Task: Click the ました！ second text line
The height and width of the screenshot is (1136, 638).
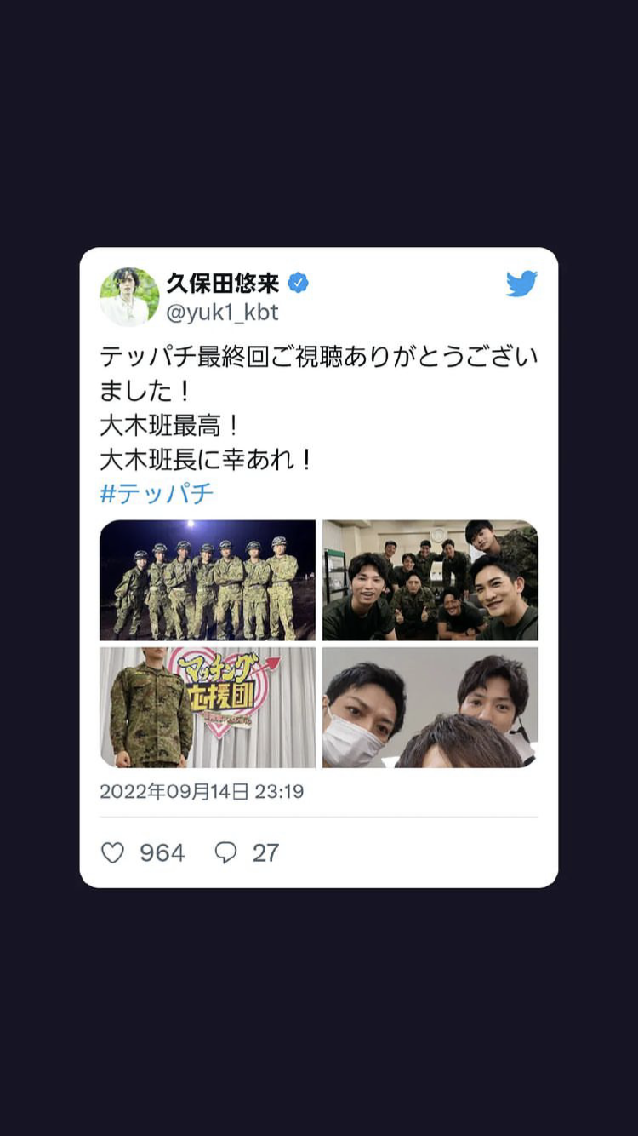Action: click(147, 391)
